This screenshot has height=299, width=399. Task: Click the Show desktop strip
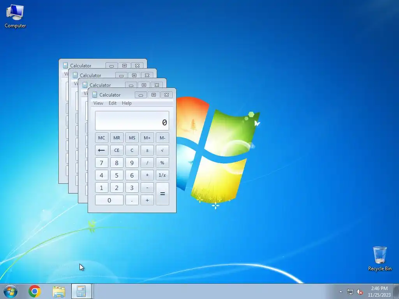(396, 291)
